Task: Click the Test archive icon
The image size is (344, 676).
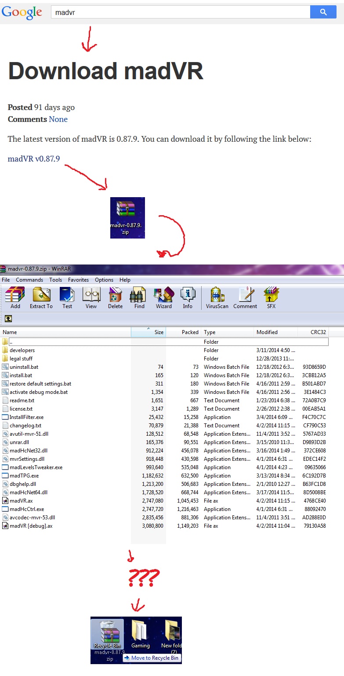Action: [x=67, y=298]
